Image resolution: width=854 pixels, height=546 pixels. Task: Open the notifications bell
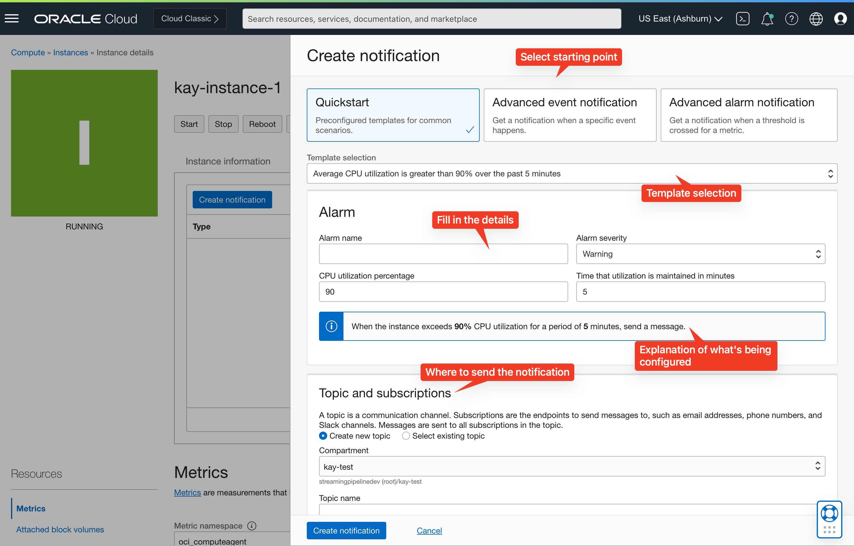[x=767, y=19]
